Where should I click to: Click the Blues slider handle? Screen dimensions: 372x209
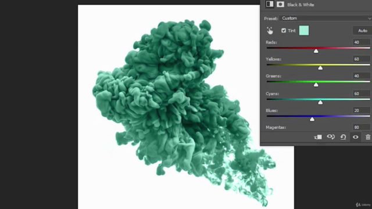[x=312, y=119]
